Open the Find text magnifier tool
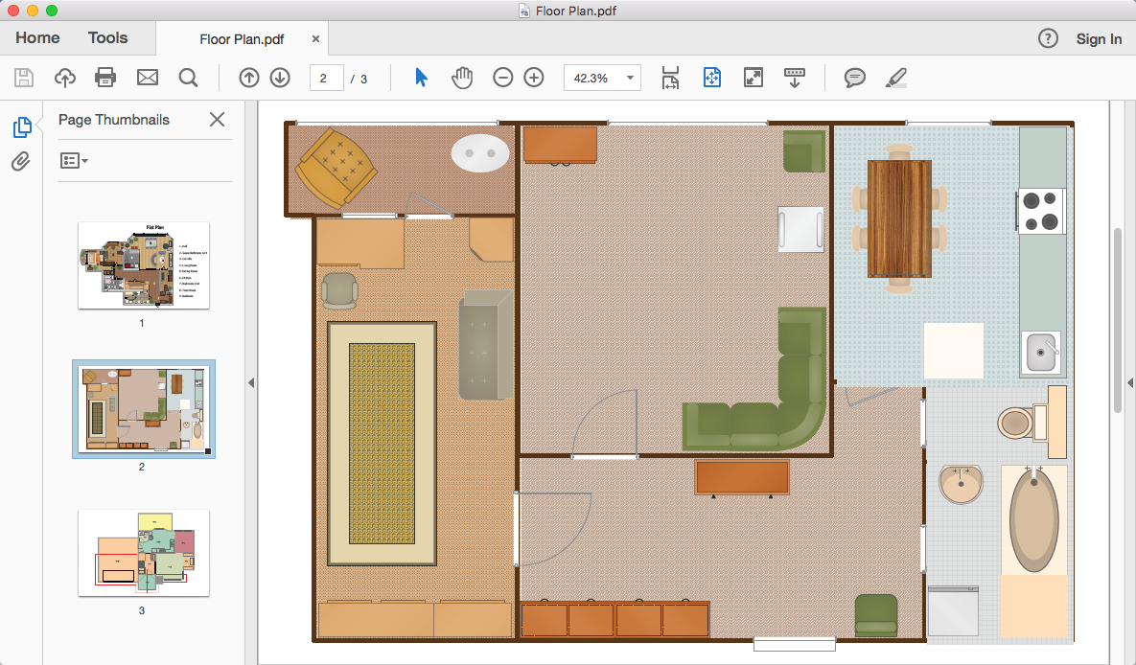Screen dimensions: 1136x665 pos(188,78)
